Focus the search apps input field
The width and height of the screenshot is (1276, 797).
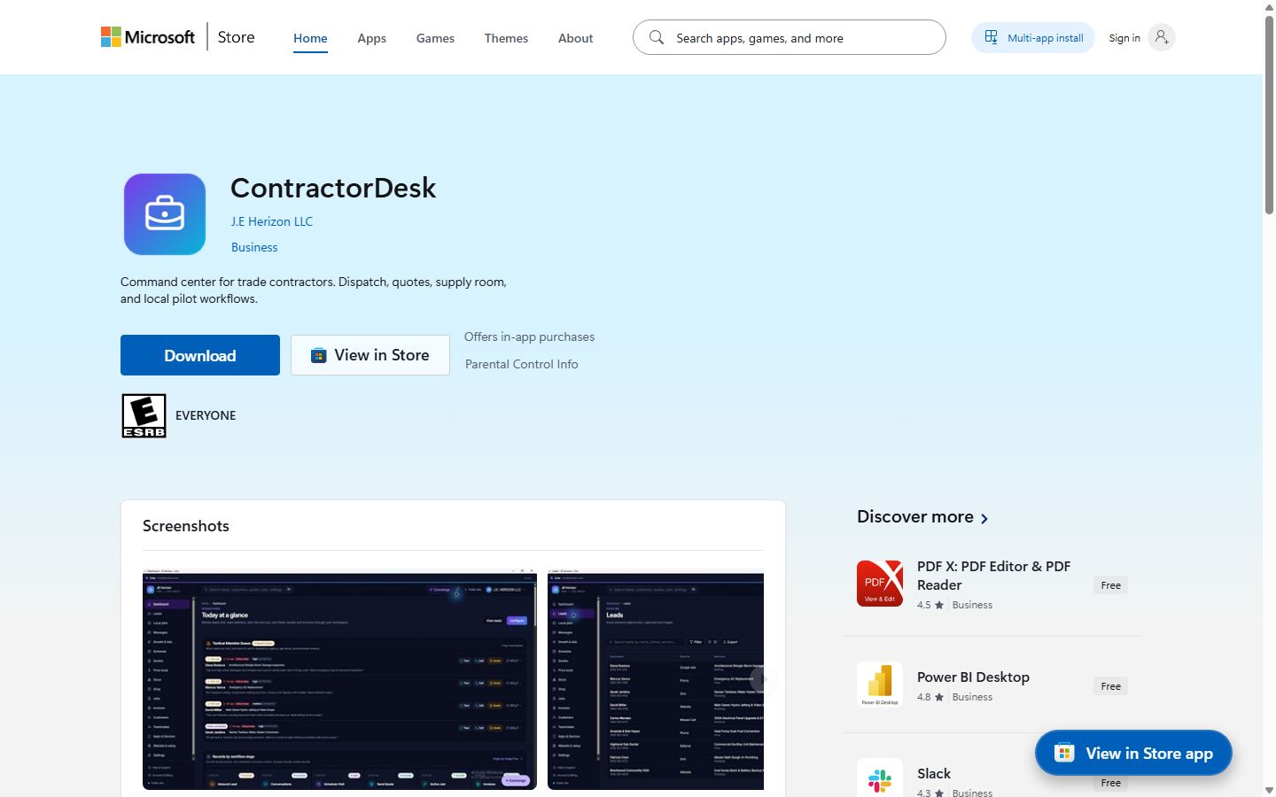789,37
